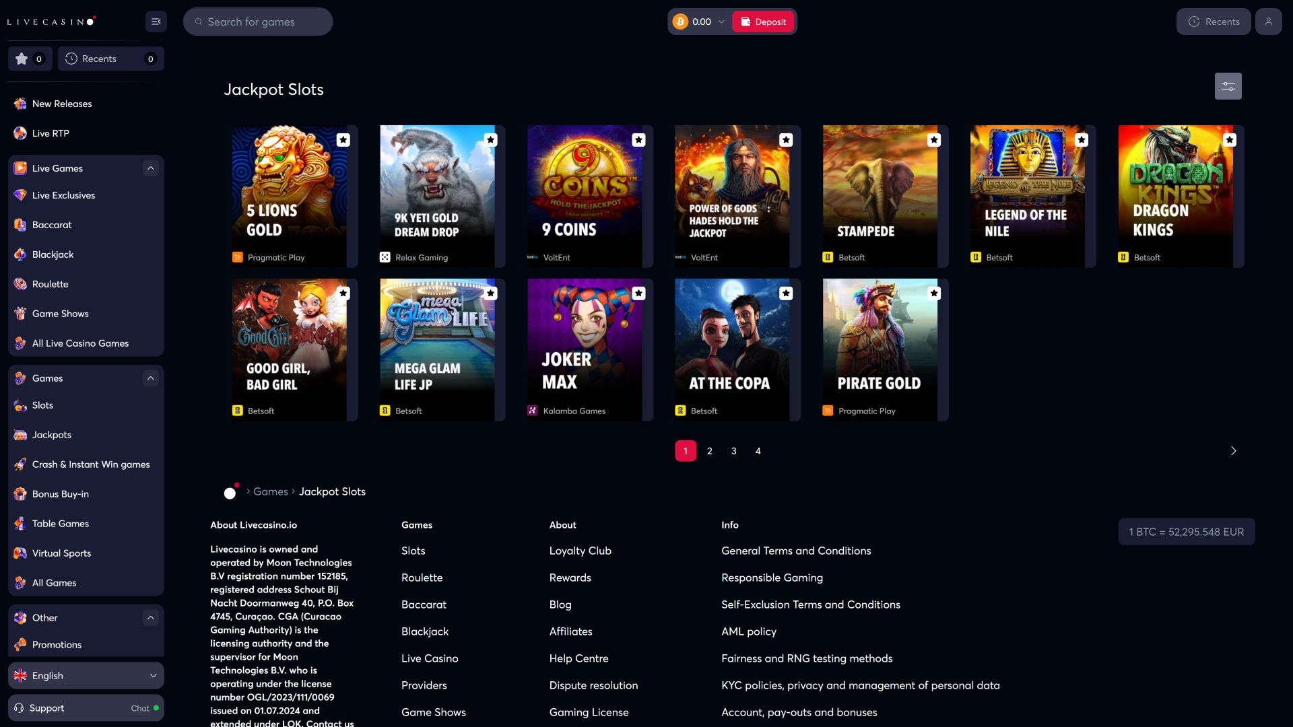This screenshot has height=727, width=1293.
Task: Open the sidebar Recents counter
Action: coord(110,59)
